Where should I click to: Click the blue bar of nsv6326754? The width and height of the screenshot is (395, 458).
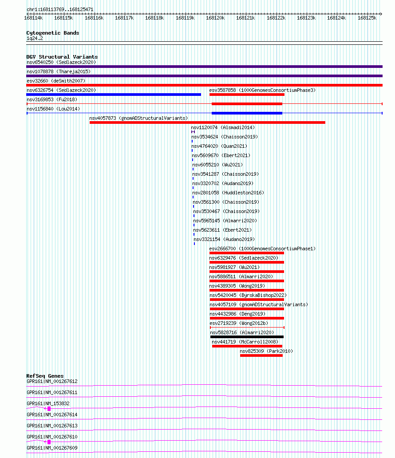(114, 95)
